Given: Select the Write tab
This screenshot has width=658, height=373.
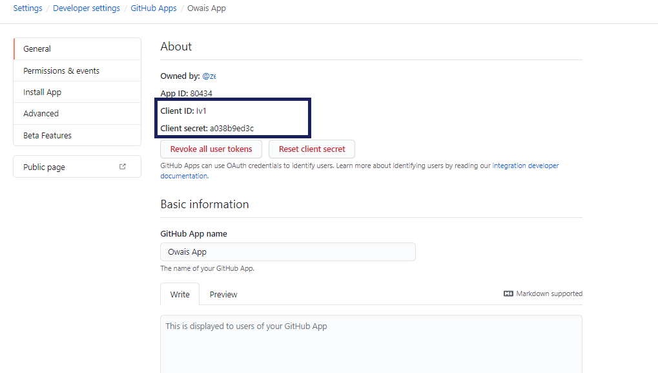Looking at the screenshot, I should point(179,294).
